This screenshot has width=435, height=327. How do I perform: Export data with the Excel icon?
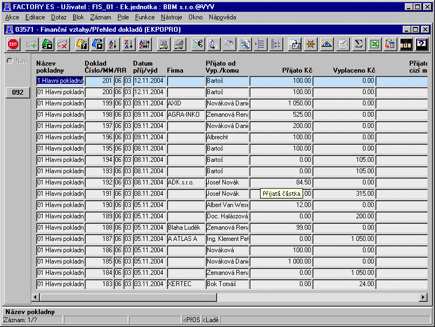coord(374,44)
